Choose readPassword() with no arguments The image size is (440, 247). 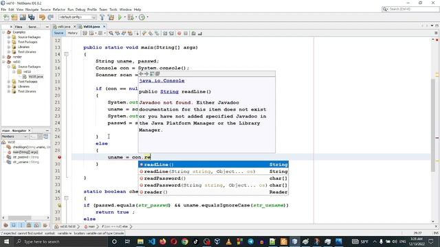pyautogui.click(x=213, y=178)
